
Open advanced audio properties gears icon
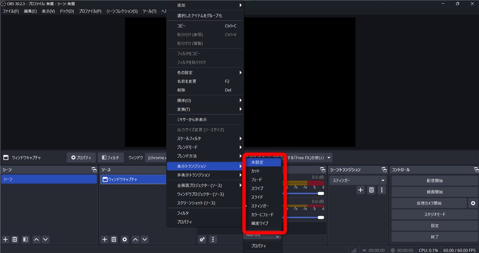pos(203,240)
